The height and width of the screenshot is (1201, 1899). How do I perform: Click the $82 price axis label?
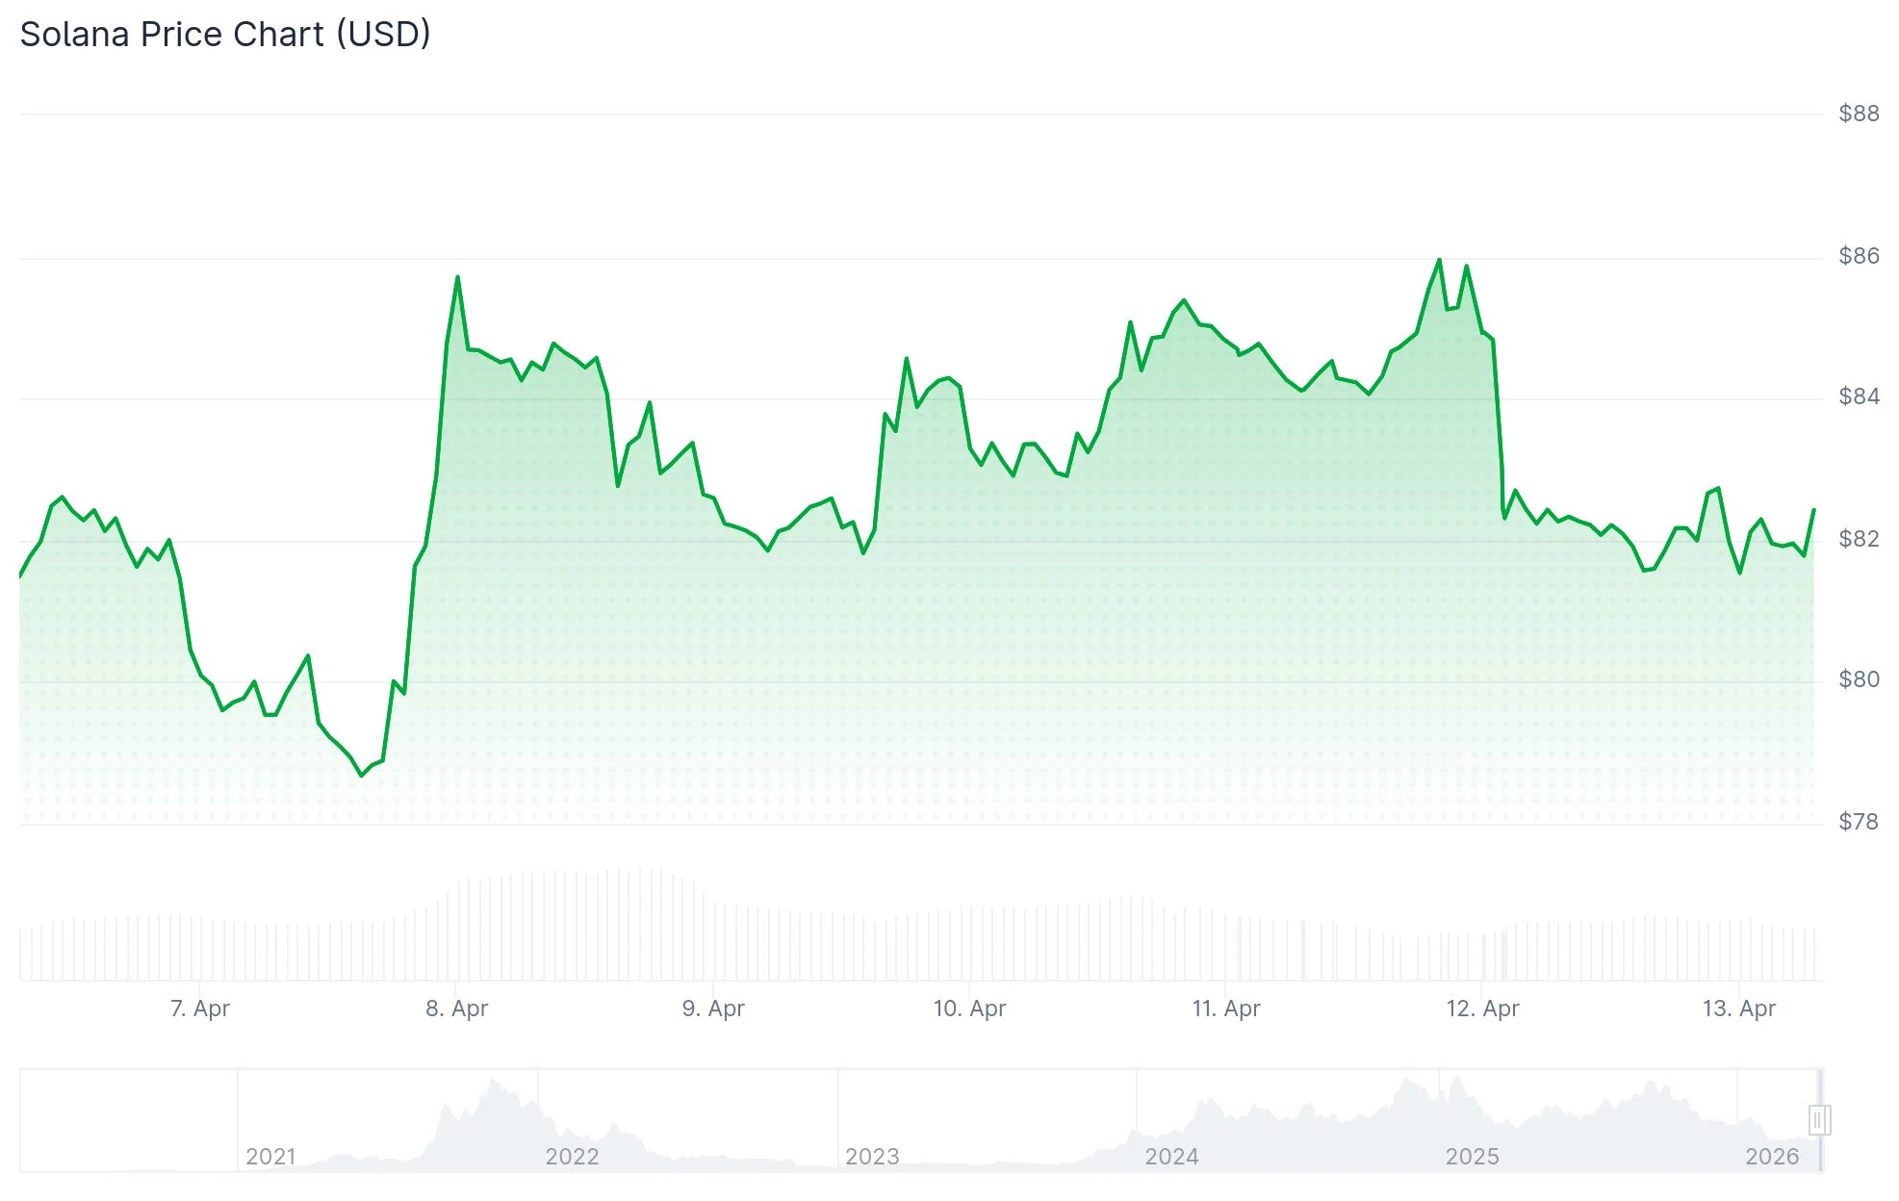(x=1858, y=539)
